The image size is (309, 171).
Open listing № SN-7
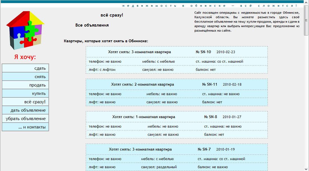204,149
